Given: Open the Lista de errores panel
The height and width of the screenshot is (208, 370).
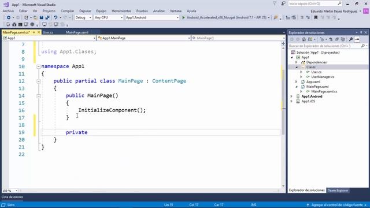Looking at the screenshot, I should tap(12, 197).
